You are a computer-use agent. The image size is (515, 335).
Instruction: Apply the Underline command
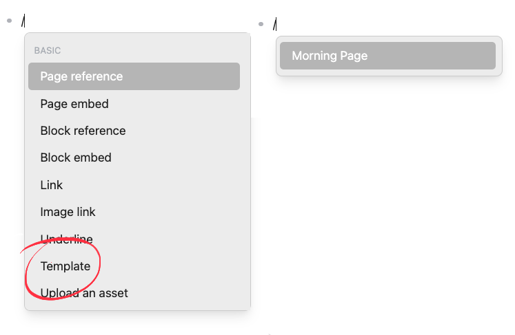[x=66, y=239]
